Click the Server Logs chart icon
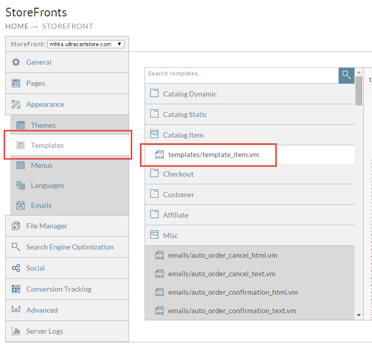 tap(16, 331)
